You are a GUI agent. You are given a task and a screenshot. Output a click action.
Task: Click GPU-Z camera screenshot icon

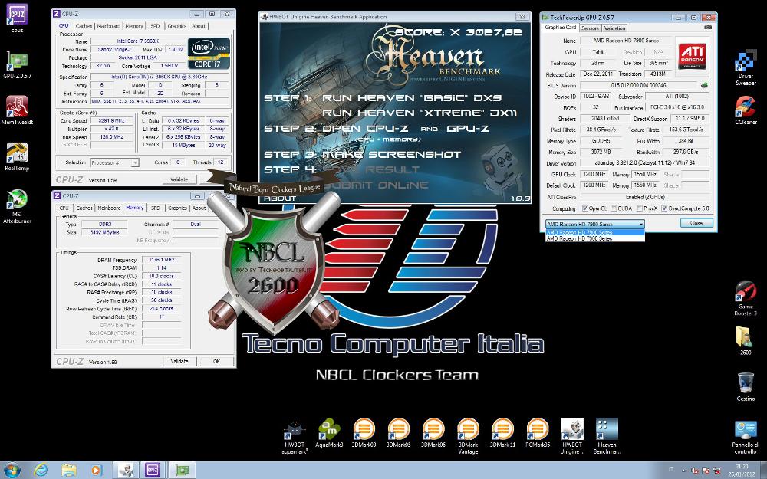(707, 28)
